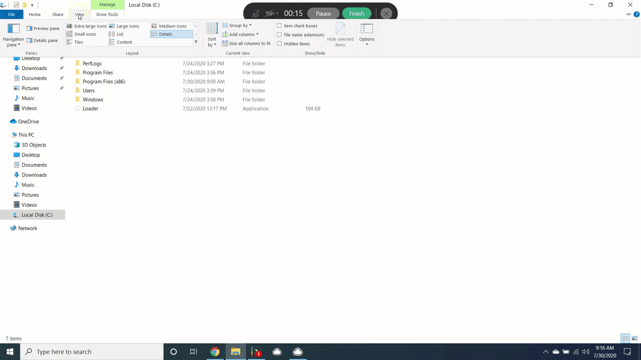Open Network in navigation pane
The height and width of the screenshot is (360, 641).
click(x=28, y=228)
